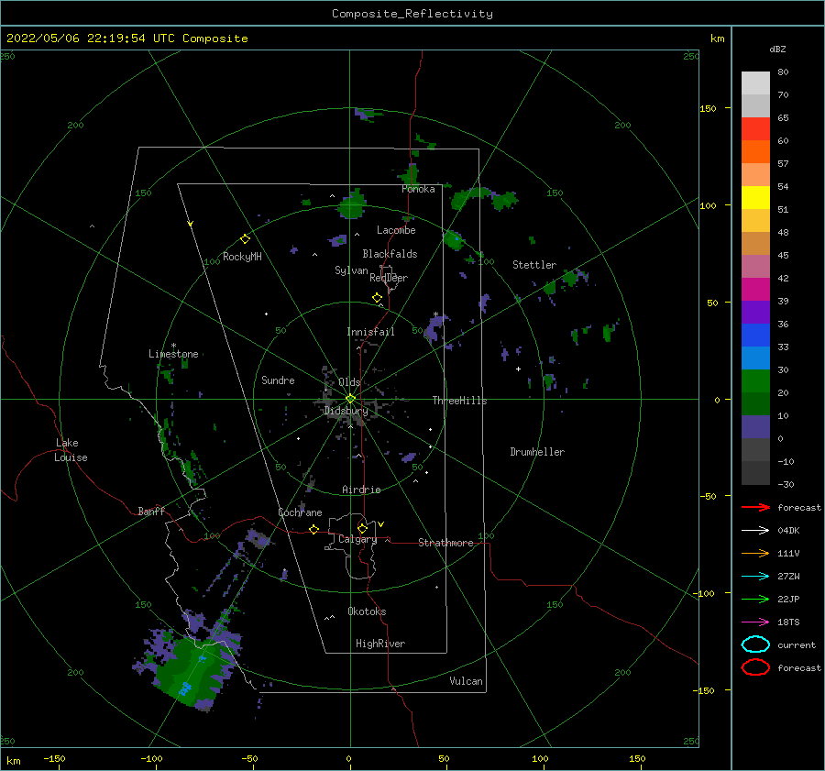Click the 80 dBZ light gray swatch
Viewport: 825px width, 771px height.
click(755, 83)
